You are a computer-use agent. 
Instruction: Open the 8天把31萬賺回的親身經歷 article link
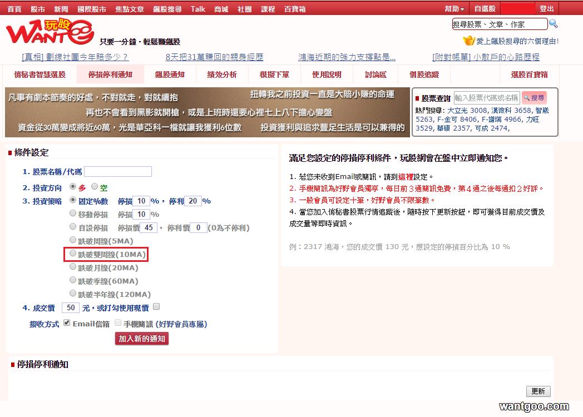[214, 57]
